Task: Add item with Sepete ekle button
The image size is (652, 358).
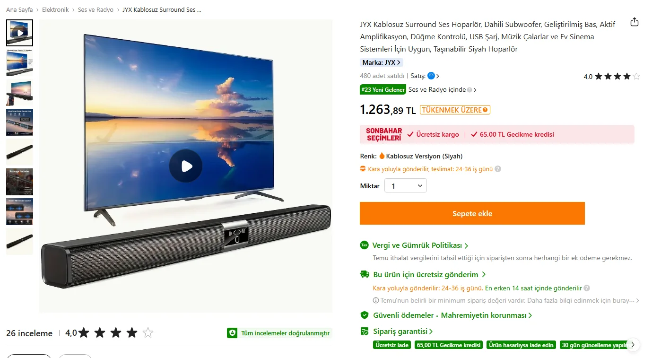Action: coord(472,213)
